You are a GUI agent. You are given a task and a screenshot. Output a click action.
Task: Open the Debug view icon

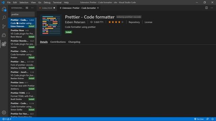point(4,35)
